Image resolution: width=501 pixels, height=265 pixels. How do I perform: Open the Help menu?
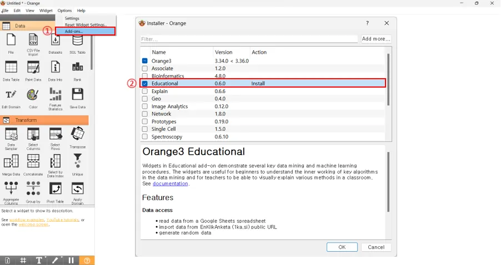click(x=81, y=11)
